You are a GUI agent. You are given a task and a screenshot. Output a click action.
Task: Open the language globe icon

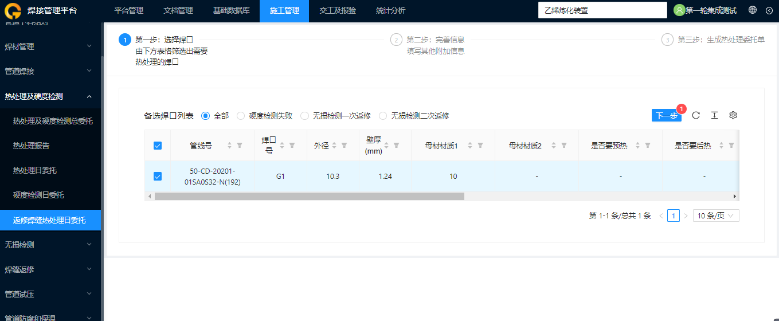click(753, 10)
